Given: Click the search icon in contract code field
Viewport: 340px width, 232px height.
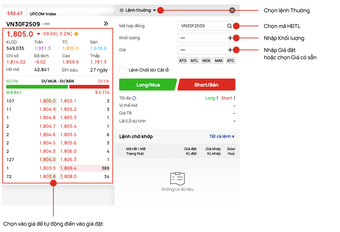Looking at the screenshot, I should (229, 26).
